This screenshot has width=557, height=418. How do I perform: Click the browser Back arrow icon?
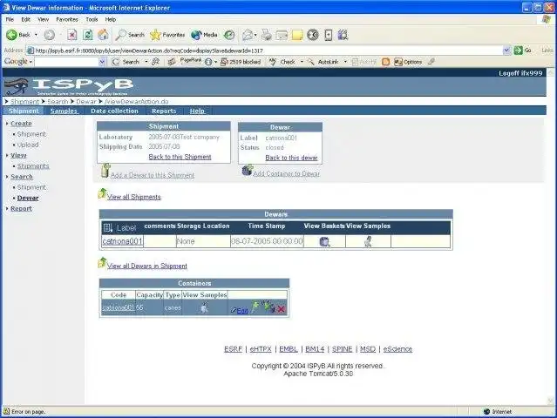[11, 35]
